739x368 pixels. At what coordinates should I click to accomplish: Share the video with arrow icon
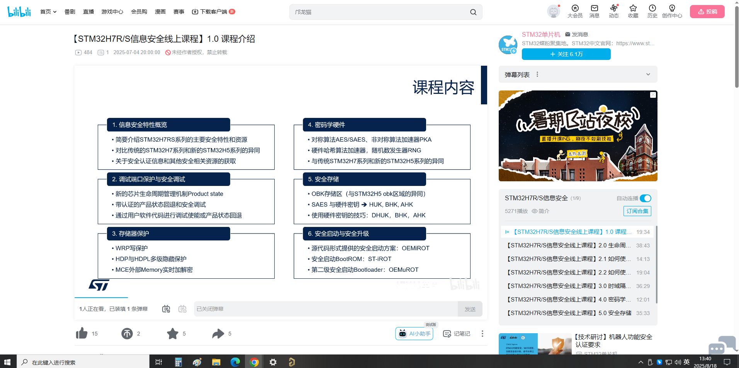[x=218, y=333]
